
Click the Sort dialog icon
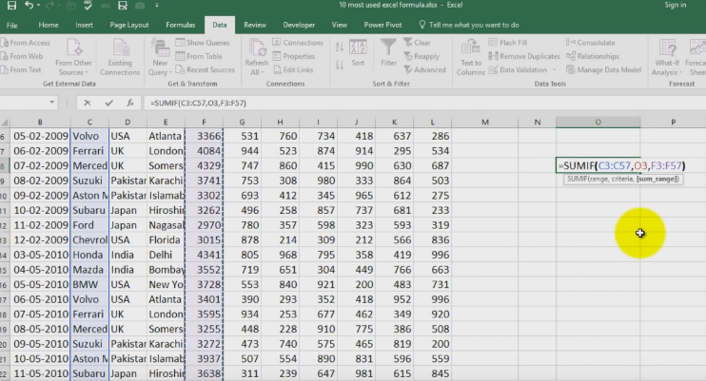point(358,53)
